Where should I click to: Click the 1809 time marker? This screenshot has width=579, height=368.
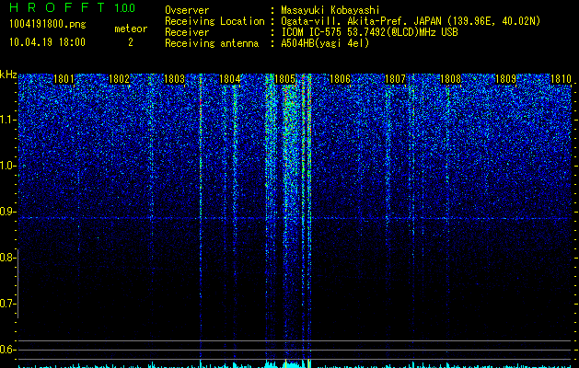click(x=505, y=79)
